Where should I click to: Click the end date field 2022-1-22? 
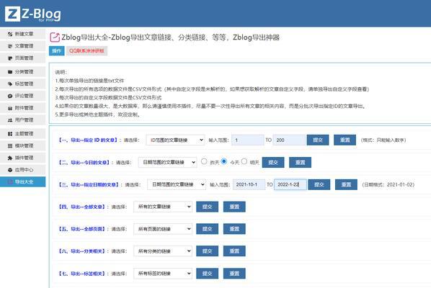pos(290,184)
